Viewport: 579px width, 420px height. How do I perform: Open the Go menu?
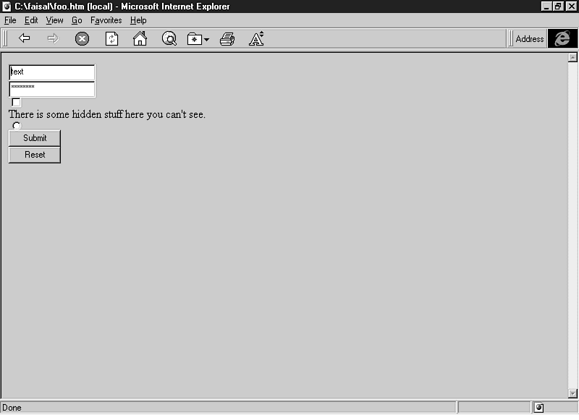tap(77, 20)
